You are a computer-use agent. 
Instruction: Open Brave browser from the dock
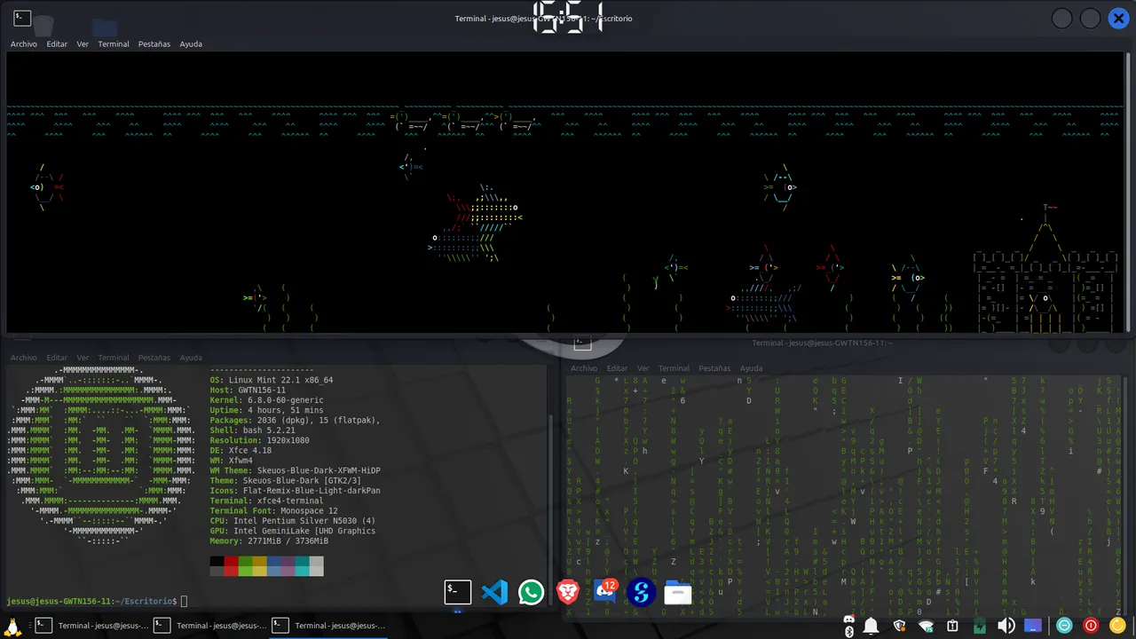coord(568,592)
